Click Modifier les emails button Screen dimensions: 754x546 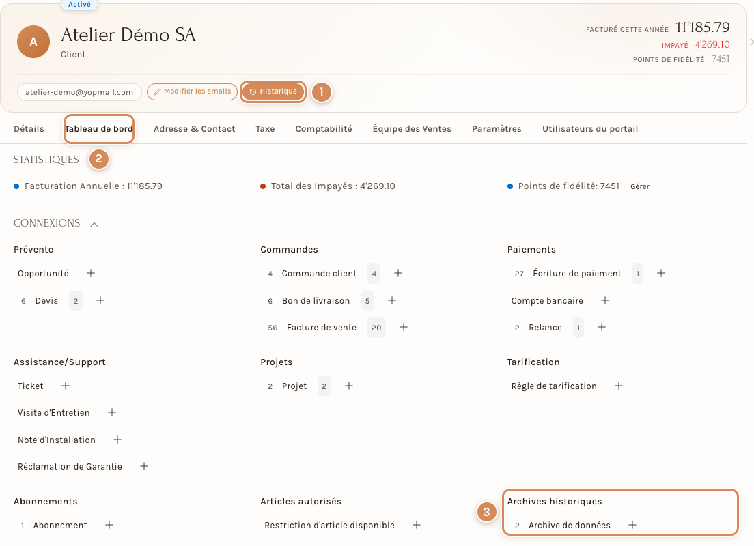click(193, 91)
